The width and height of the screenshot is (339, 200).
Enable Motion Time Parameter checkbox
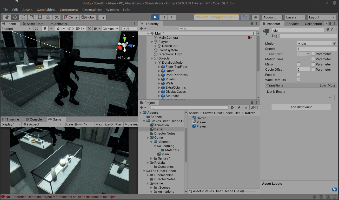(x=313, y=59)
